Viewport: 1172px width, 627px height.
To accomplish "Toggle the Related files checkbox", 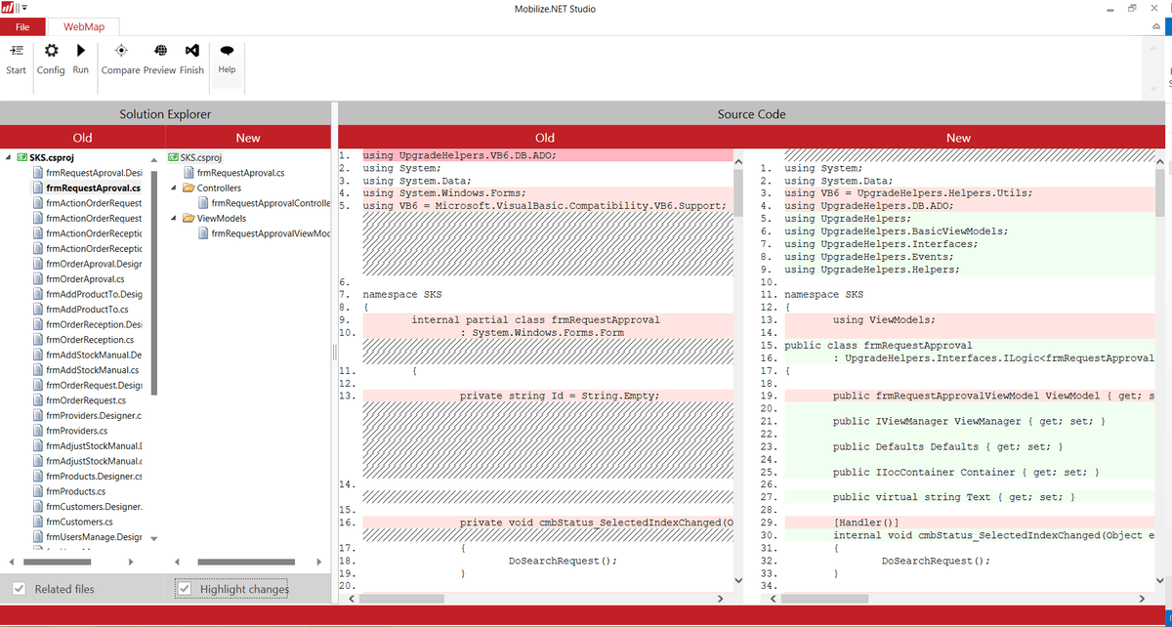I will click(x=19, y=589).
